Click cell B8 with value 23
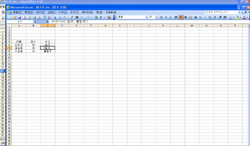250x146 pixels. 33,51
